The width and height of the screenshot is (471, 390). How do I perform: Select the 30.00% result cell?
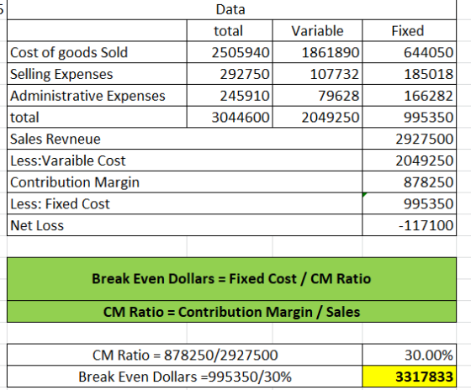(x=409, y=355)
